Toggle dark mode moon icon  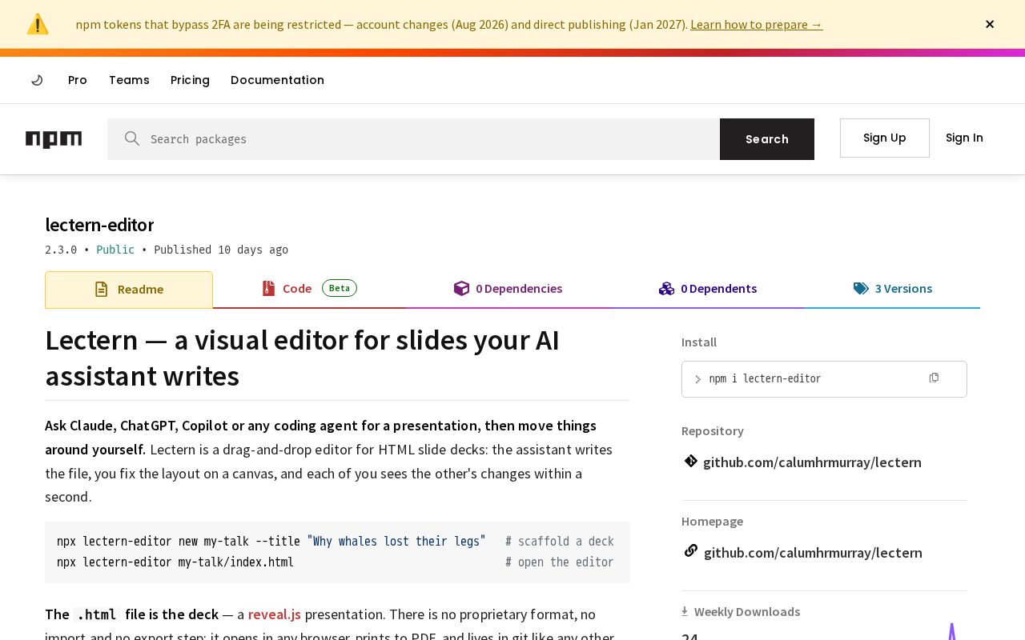click(37, 80)
